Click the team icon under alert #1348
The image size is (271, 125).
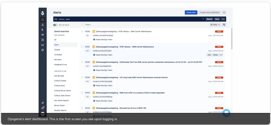94,40
